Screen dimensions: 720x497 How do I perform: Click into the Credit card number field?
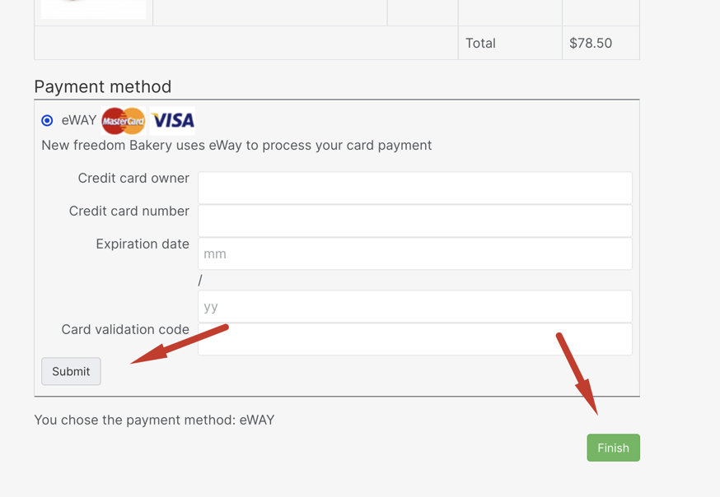click(414, 221)
